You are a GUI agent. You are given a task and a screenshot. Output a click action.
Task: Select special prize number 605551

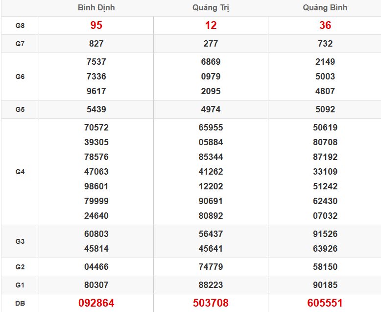325,303
